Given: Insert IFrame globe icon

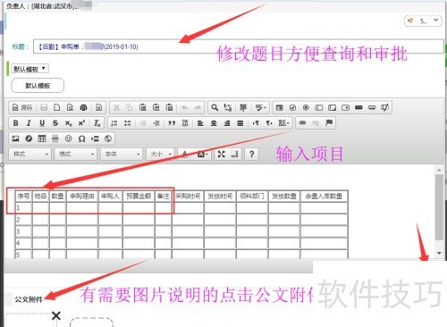Looking at the screenshot, I should (108, 138).
